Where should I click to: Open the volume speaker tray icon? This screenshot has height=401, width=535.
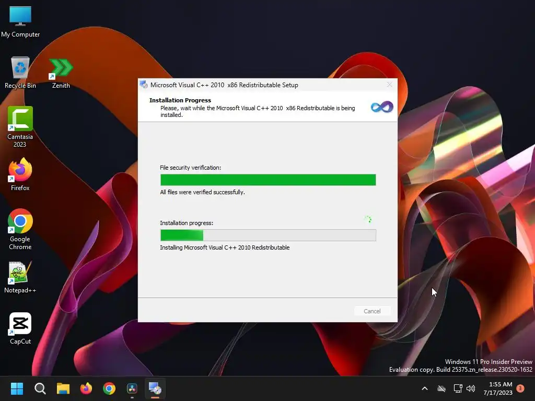pos(471,388)
